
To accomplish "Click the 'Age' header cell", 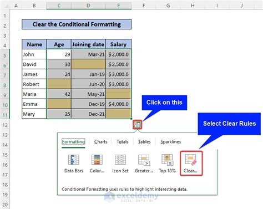I will pos(59,44).
